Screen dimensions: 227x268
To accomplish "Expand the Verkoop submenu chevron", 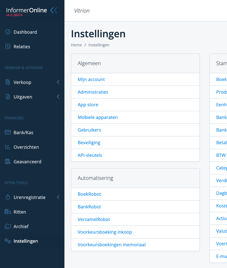I will (x=58, y=82).
